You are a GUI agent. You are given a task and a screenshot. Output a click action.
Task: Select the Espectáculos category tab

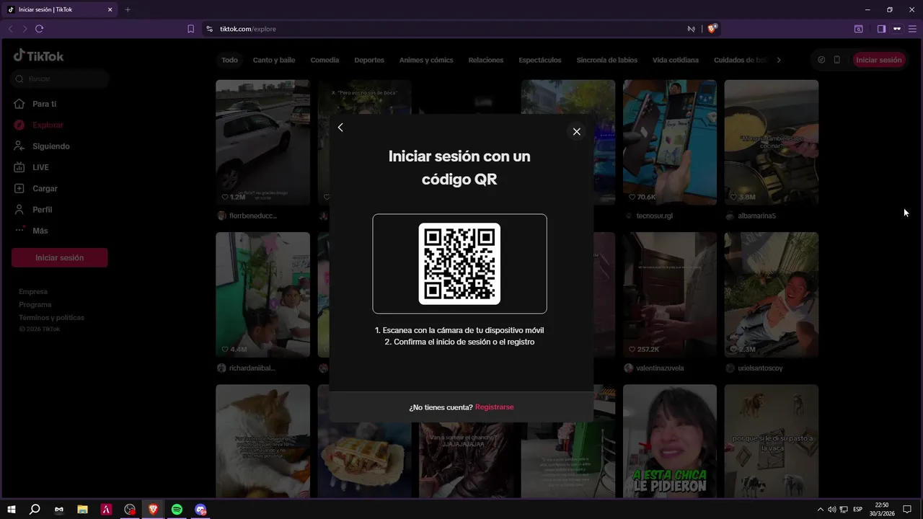point(540,60)
